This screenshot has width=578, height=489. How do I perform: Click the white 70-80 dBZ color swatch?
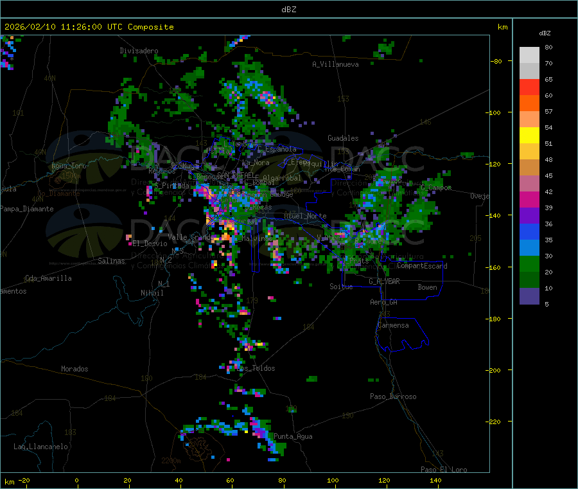pyautogui.click(x=529, y=55)
